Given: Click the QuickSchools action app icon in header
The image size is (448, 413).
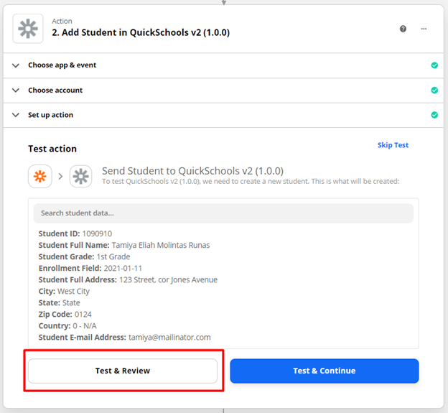Looking at the screenshot, I should coord(28,29).
